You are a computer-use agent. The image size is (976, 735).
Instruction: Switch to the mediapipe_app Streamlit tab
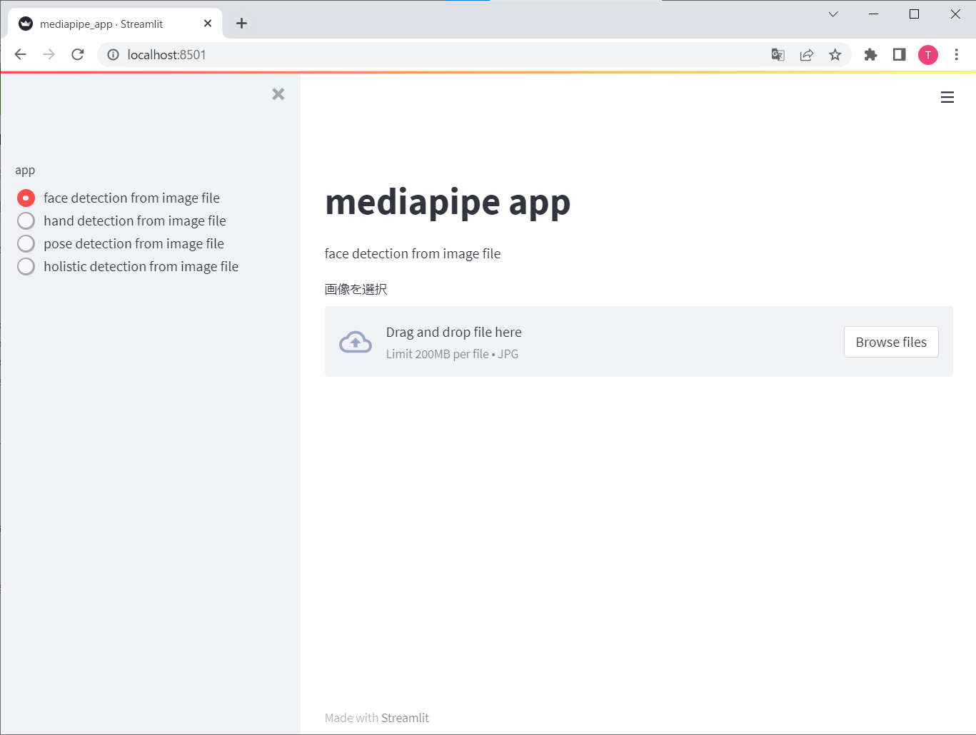pos(114,24)
